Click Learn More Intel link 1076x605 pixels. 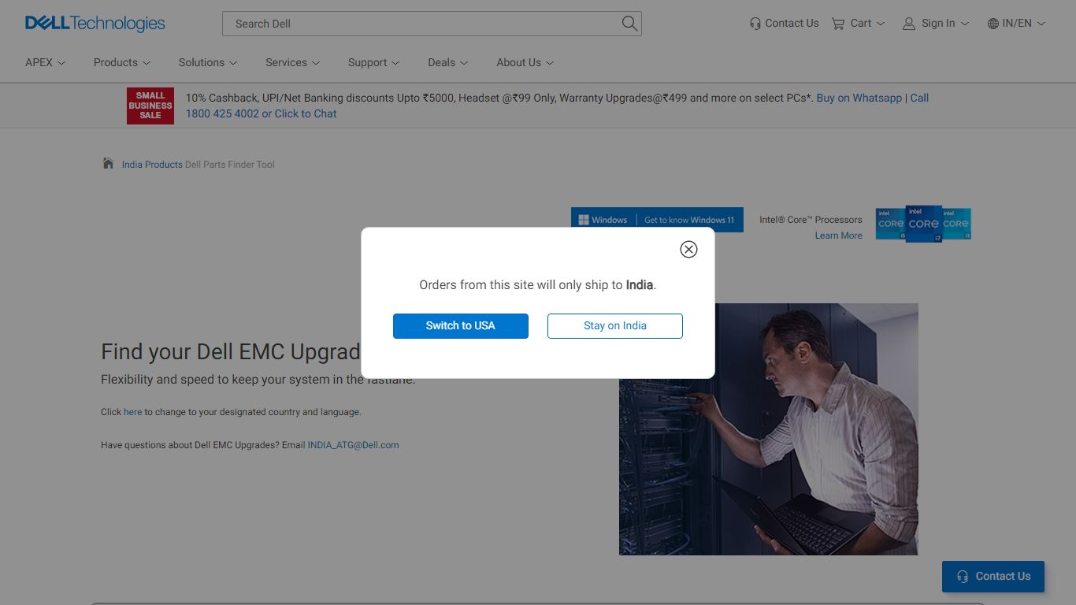tap(838, 236)
